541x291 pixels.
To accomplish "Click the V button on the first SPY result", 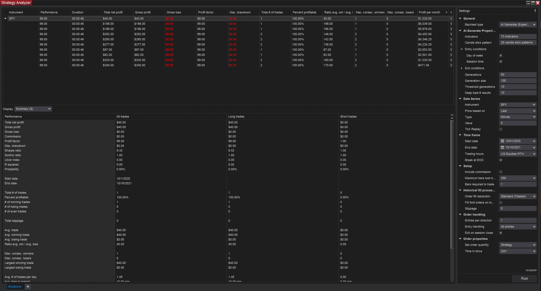I will tap(451, 18).
